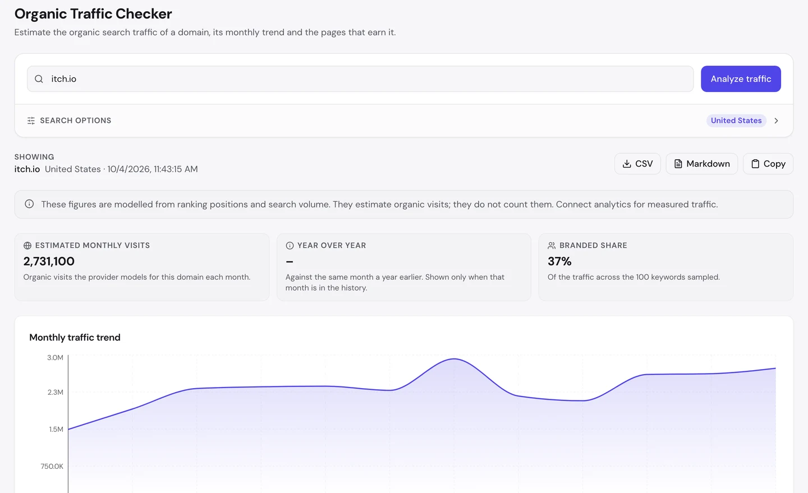Select the 2,731,100 monthly visits value

click(49, 261)
